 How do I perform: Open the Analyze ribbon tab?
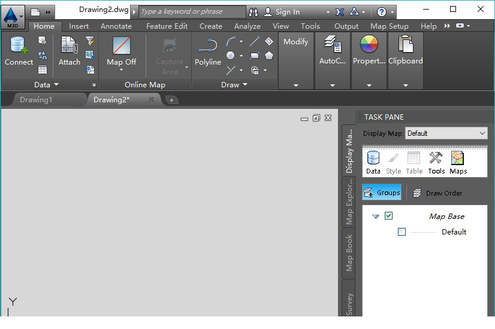(247, 26)
